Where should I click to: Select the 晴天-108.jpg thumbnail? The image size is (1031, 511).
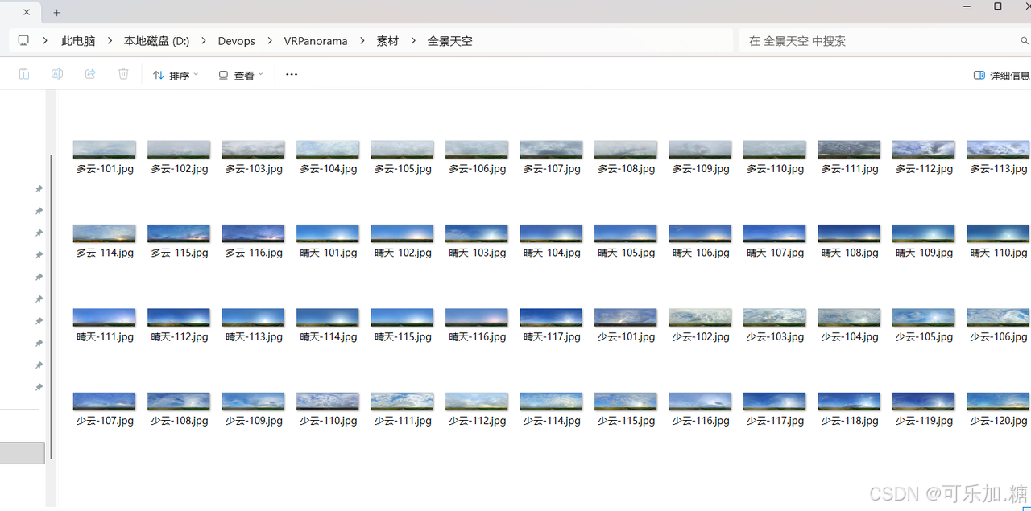point(849,233)
